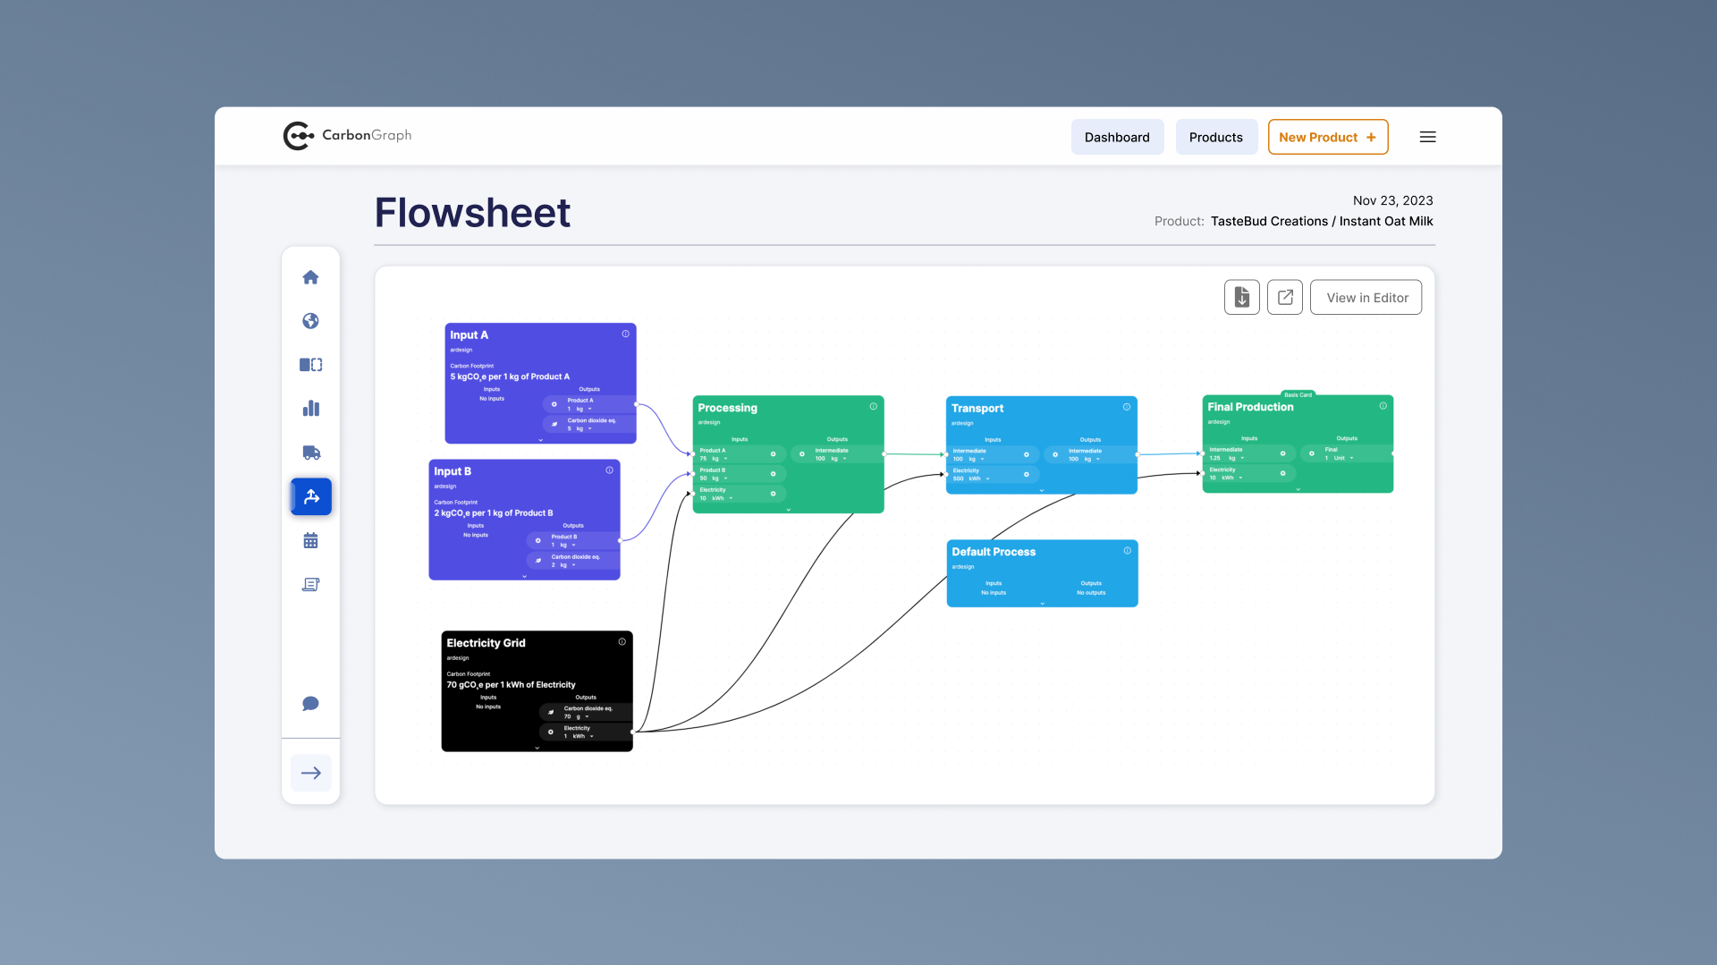Go to the Products page
1717x965 pixels.
[1216, 137]
